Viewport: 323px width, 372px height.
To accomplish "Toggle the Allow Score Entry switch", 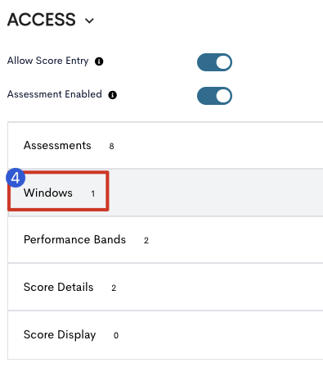I will coord(214,62).
